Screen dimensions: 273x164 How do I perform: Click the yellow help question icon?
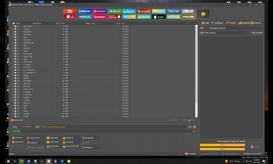203,14
